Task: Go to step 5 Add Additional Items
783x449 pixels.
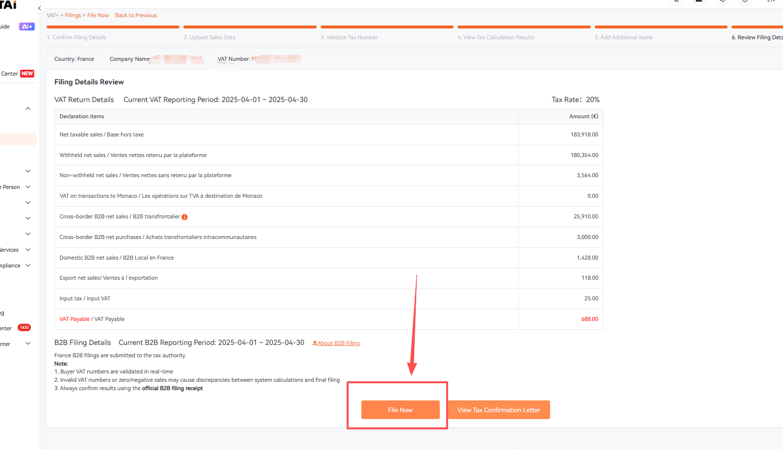Action: click(624, 37)
